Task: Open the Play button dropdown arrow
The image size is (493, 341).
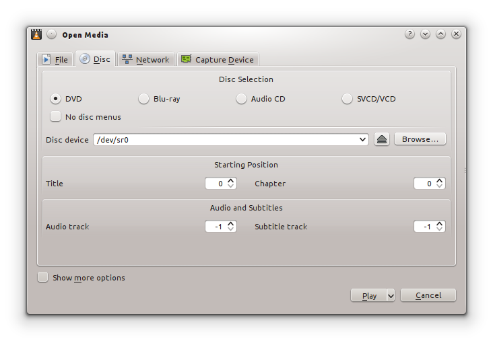Action: point(391,295)
